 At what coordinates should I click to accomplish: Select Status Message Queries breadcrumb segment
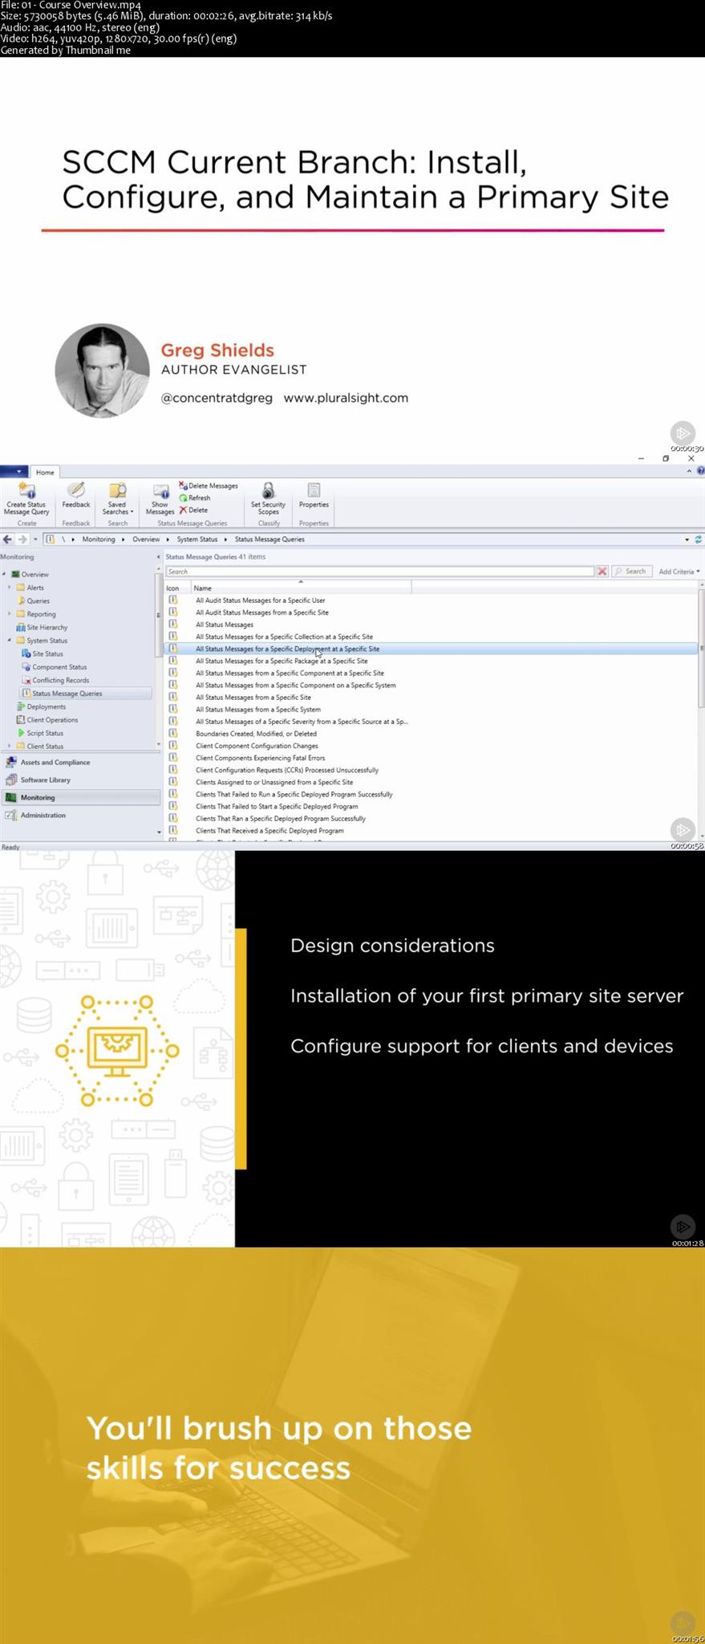point(269,539)
